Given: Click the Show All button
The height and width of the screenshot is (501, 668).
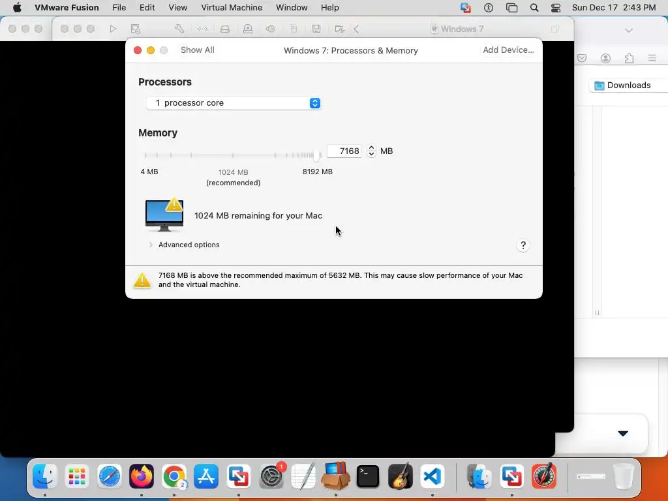Looking at the screenshot, I should click(x=198, y=50).
